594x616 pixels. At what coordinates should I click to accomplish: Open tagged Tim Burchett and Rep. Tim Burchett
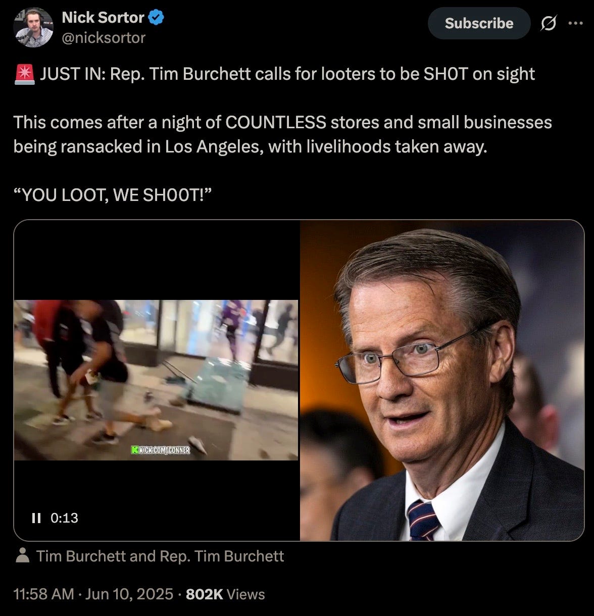tap(160, 556)
